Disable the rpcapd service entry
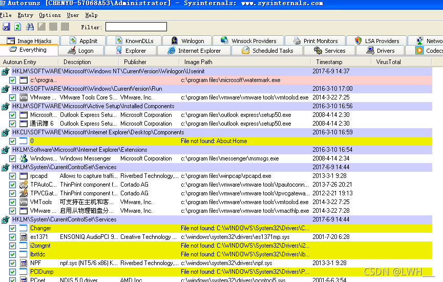 coord(12,176)
